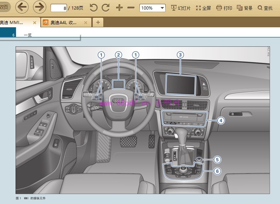Close the 奥迪 MMI tab
The image size is (280, 204).
click(x=35, y=22)
